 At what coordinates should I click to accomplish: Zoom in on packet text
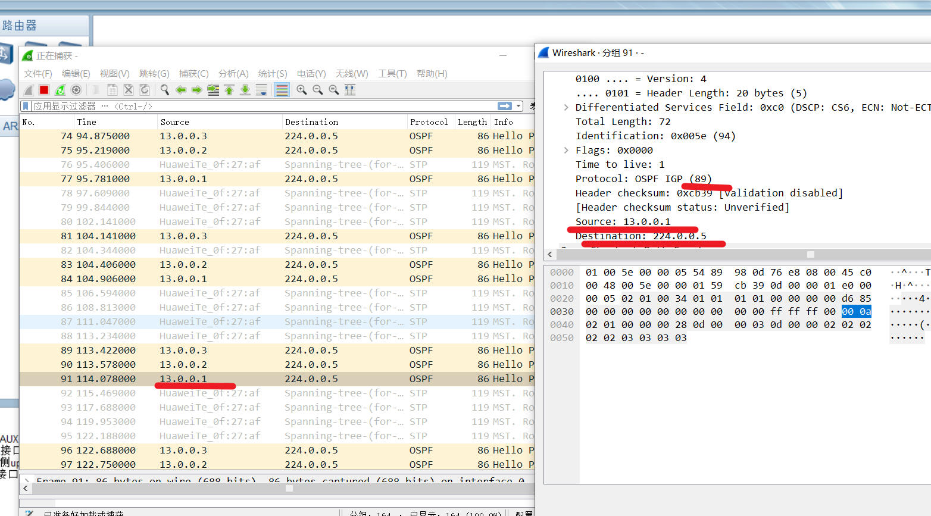(x=302, y=90)
